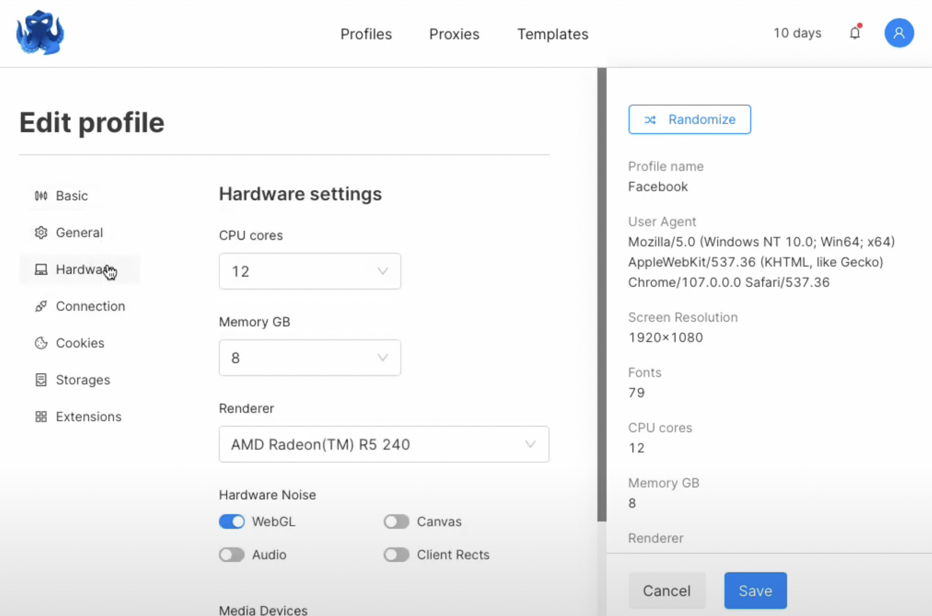932x616 pixels.
Task: Open the Extensions grid icon
Action: 41,417
